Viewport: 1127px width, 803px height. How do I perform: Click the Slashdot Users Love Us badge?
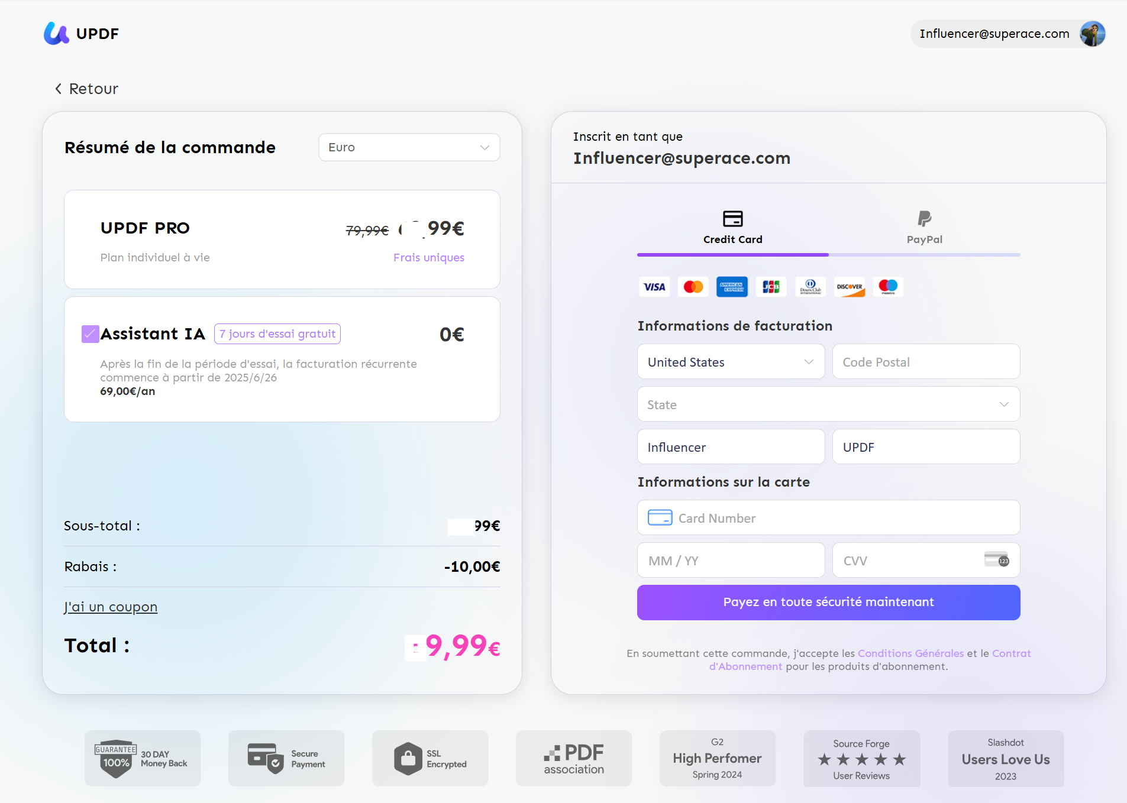1006,759
